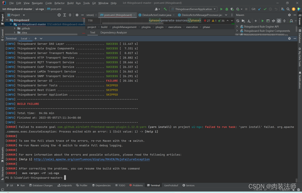
Task: Click Git update project arrow icon
Action: tap(259, 9)
